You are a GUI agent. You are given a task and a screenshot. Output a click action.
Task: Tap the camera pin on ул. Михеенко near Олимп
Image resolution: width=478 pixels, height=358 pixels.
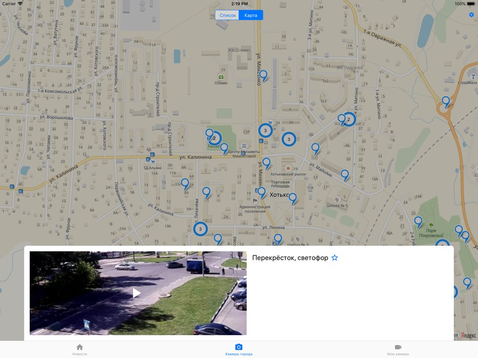263,76
